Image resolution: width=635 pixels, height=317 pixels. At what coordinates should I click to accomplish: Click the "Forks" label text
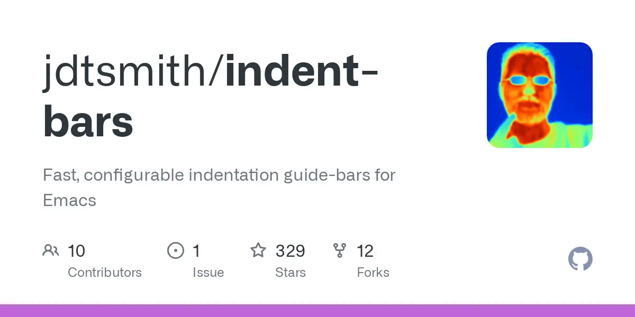[x=373, y=273]
